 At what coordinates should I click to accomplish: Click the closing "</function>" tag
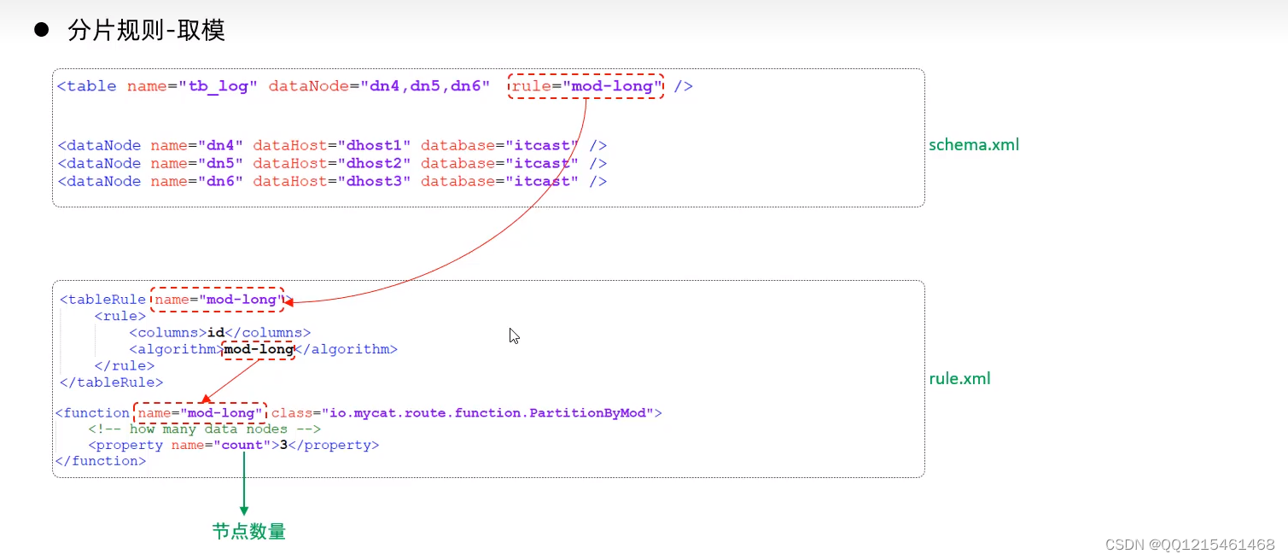(101, 461)
